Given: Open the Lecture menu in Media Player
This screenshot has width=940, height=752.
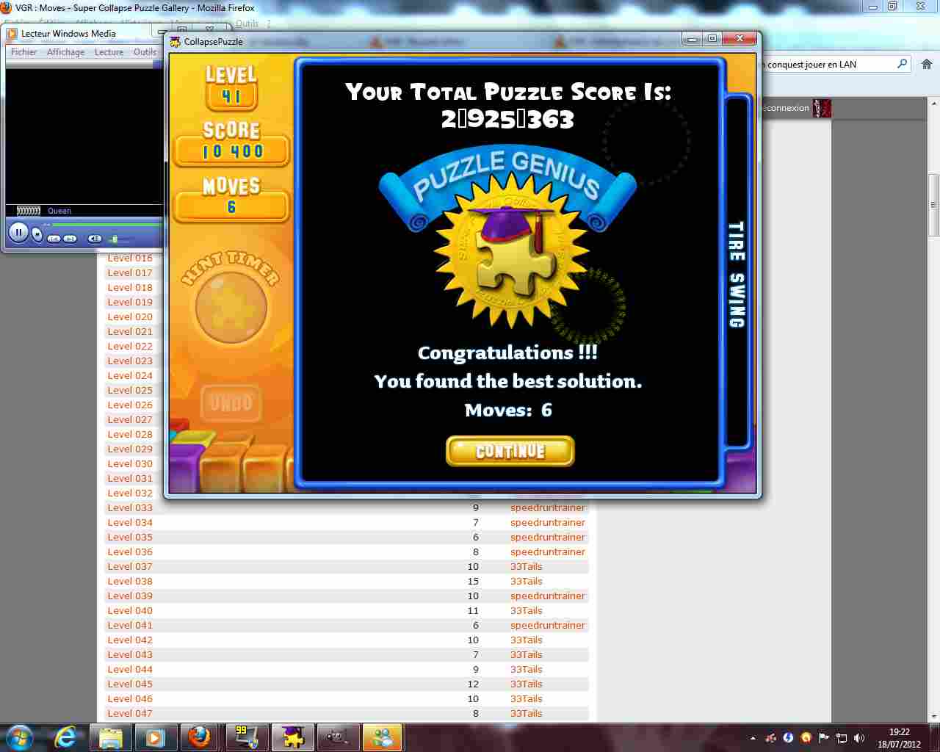Looking at the screenshot, I should 109,52.
